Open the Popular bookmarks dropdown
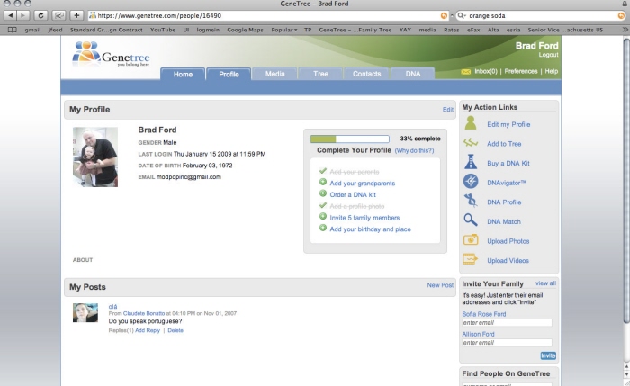Screen dimensions: 630x386 (x=284, y=30)
